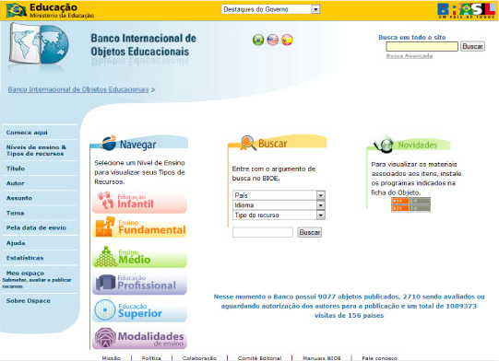Click the Ministério da Educação logo
The width and height of the screenshot is (499, 361).
click(x=51, y=10)
